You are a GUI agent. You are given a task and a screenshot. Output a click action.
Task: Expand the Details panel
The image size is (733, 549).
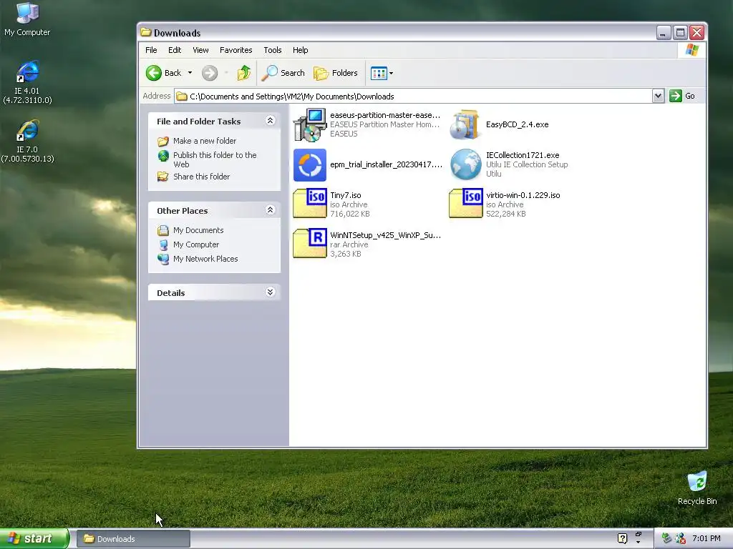click(270, 292)
